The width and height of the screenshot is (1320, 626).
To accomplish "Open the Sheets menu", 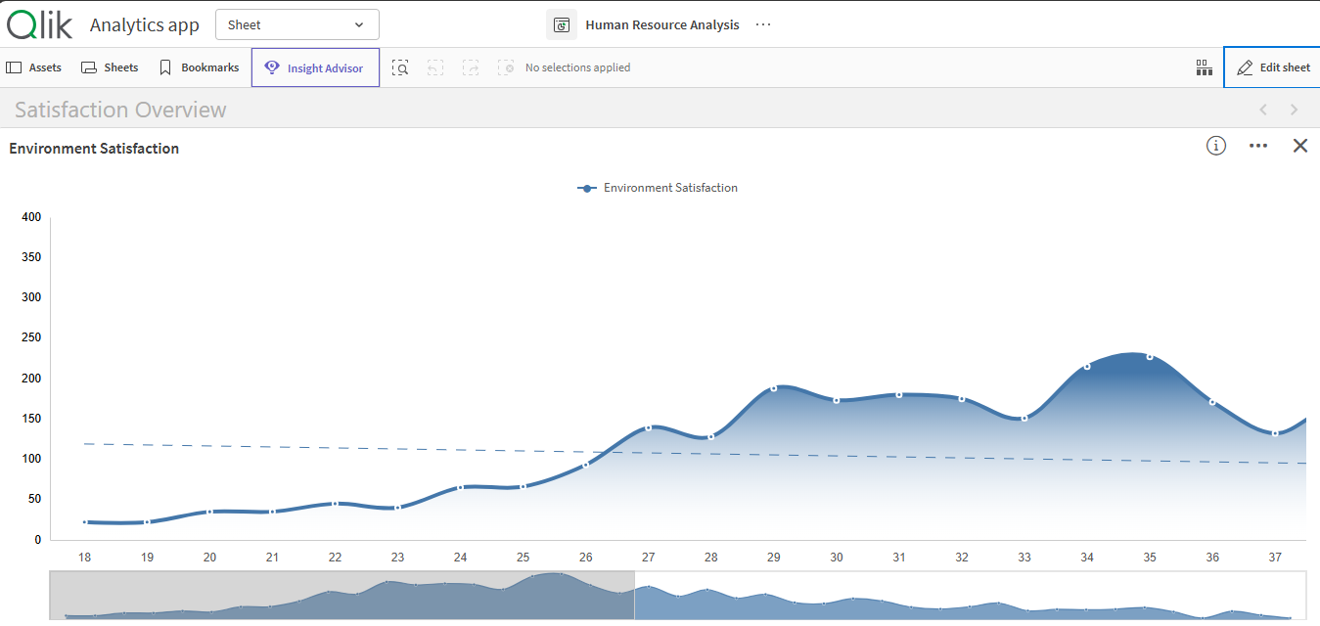I will (x=110, y=67).
